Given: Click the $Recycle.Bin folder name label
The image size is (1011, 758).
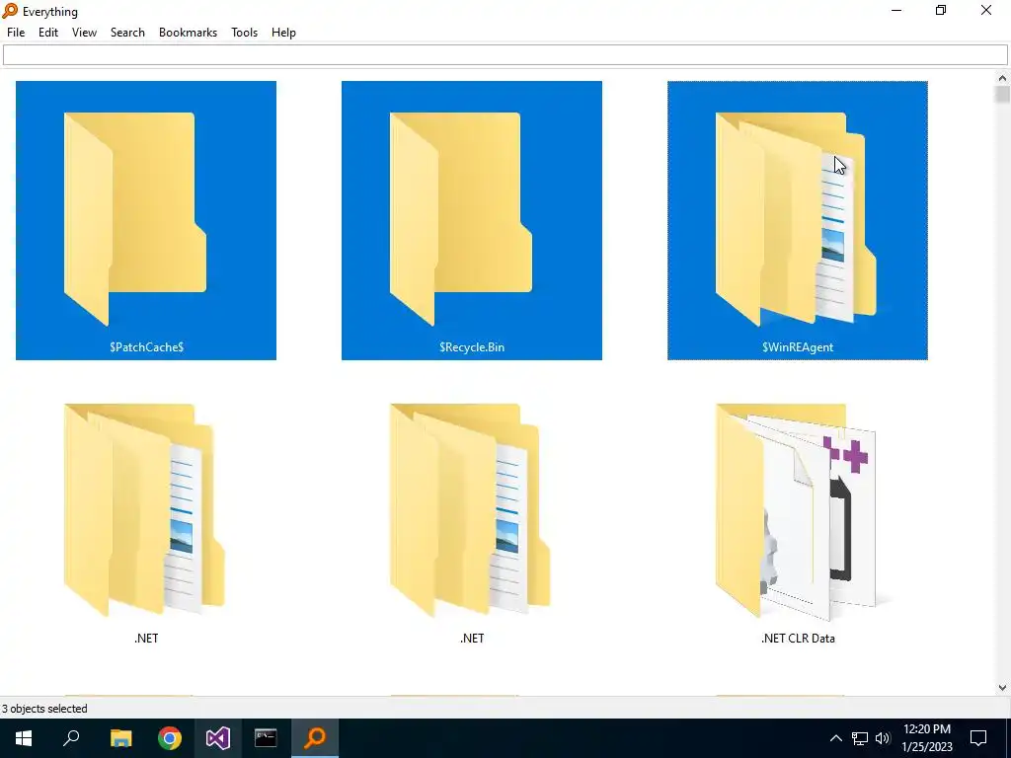Looking at the screenshot, I should 472,346.
